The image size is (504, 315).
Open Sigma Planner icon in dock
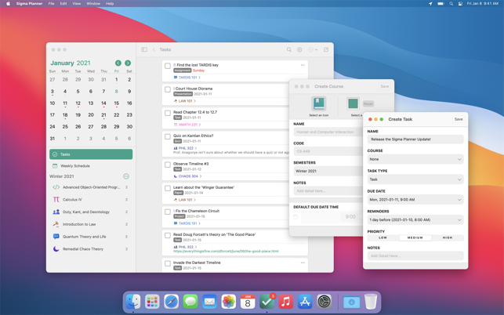coord(267,302)
